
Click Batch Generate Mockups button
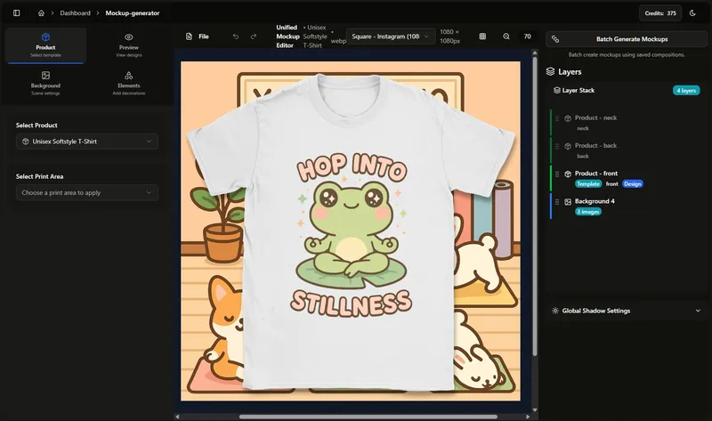tap(627, 39)
